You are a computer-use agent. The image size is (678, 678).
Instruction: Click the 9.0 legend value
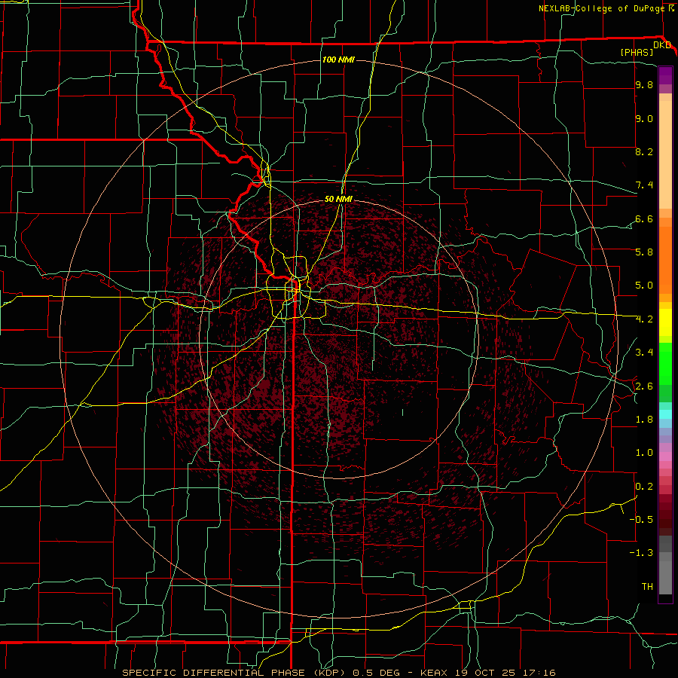coord(644,119)
